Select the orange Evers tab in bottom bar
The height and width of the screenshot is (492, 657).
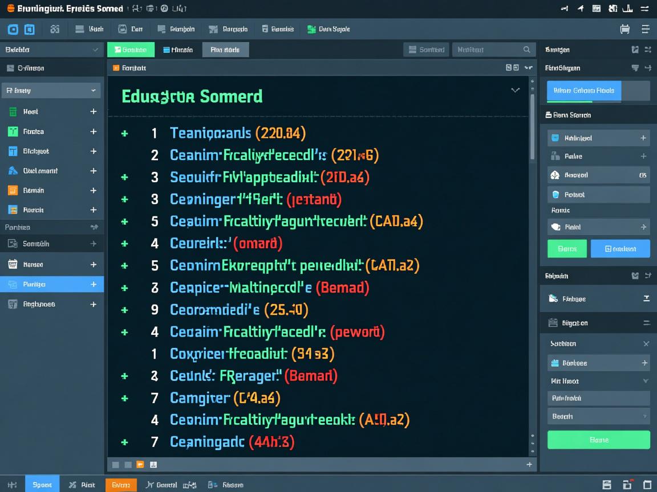point(121,485)
